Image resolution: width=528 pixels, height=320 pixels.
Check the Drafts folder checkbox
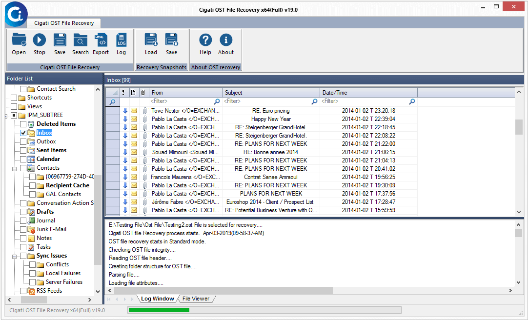click(x=23, y=212)
